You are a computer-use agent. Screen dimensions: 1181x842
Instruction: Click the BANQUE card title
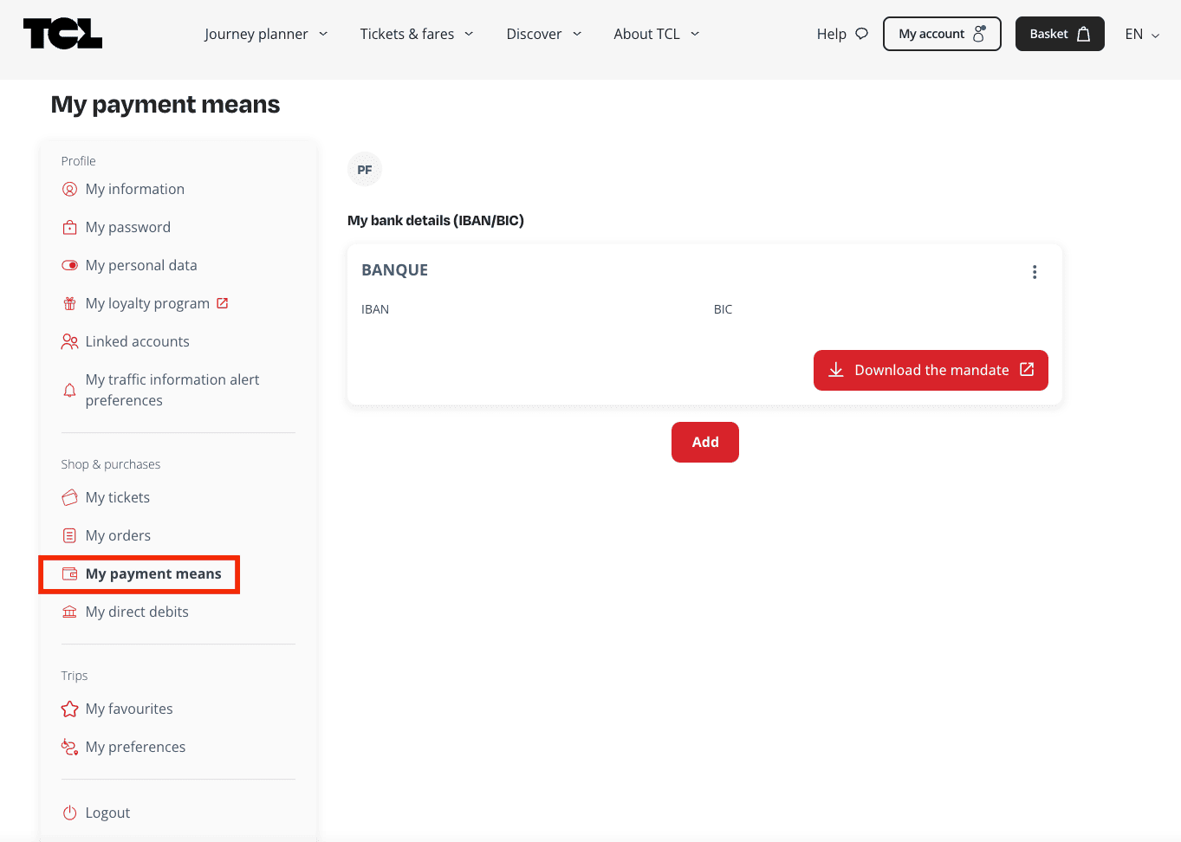pyautogui.click(x=394, y=270)
